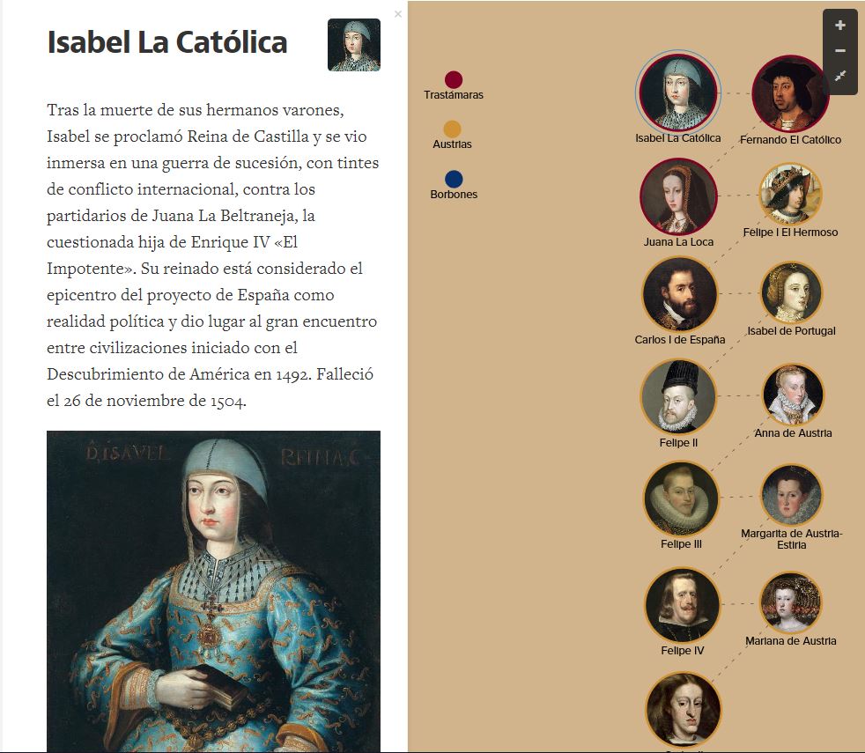Viewport: 865px width, 753px height.
Task: Select the Austrias orange legend dot
Action: [453, 129]
